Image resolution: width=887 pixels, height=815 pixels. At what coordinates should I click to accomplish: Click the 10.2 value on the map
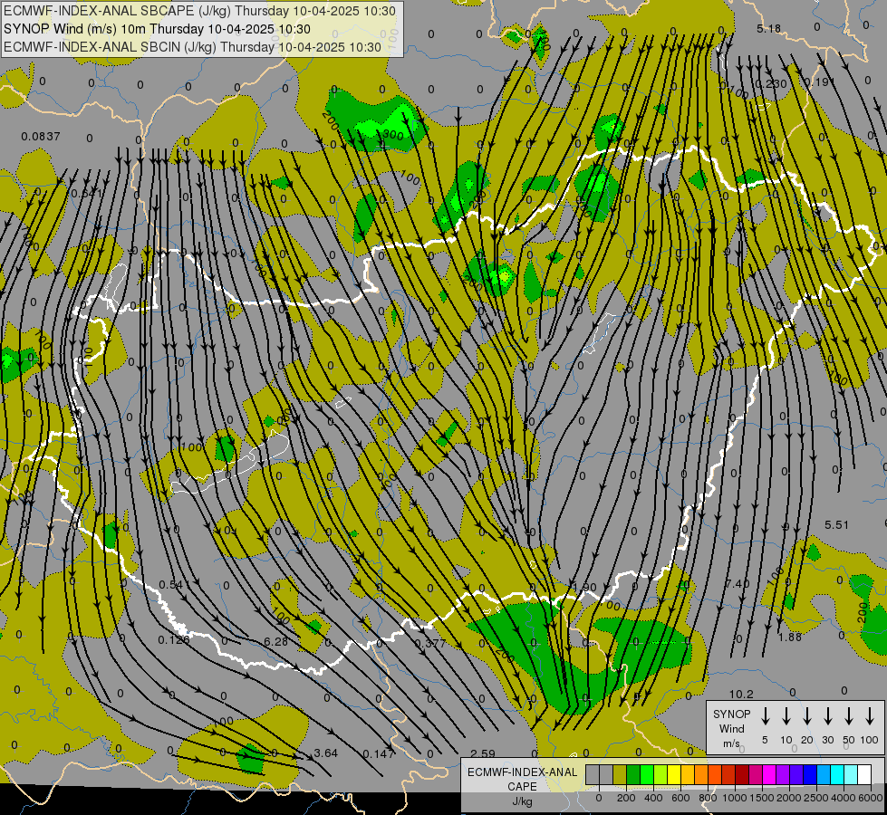(741, 694)
